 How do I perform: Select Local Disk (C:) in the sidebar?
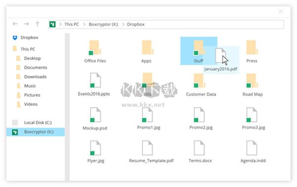[32, 122]
